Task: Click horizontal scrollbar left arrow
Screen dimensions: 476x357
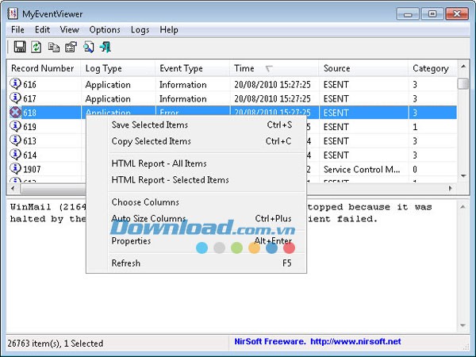Action: click(13, 188)
